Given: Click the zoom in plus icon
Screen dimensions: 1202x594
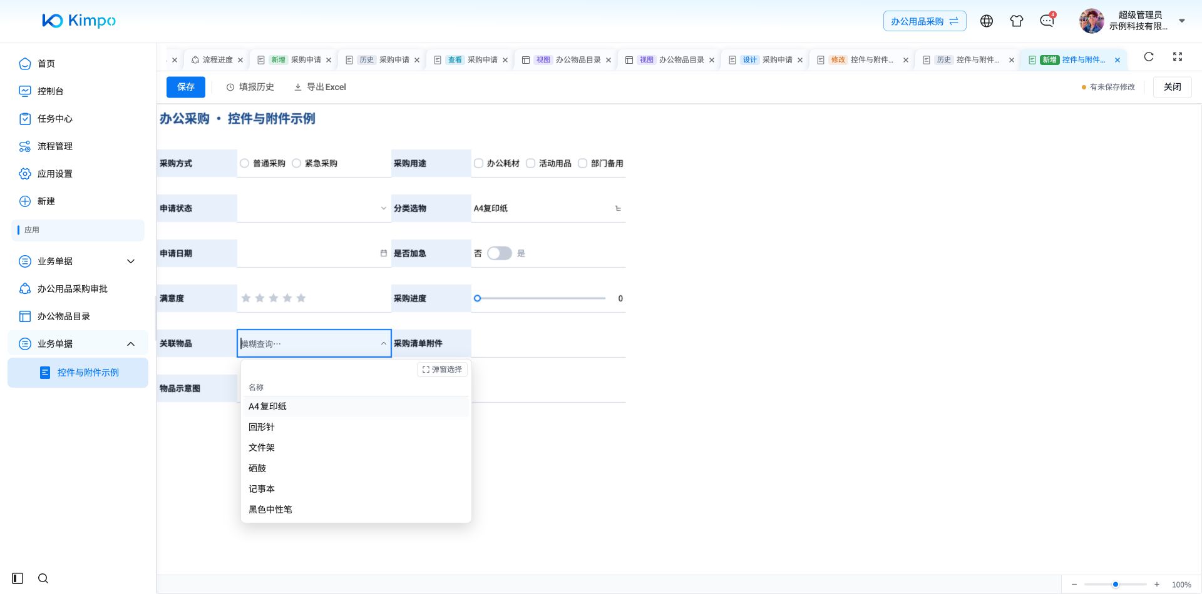Looking at the screenshot, I should coord(1157,585).
